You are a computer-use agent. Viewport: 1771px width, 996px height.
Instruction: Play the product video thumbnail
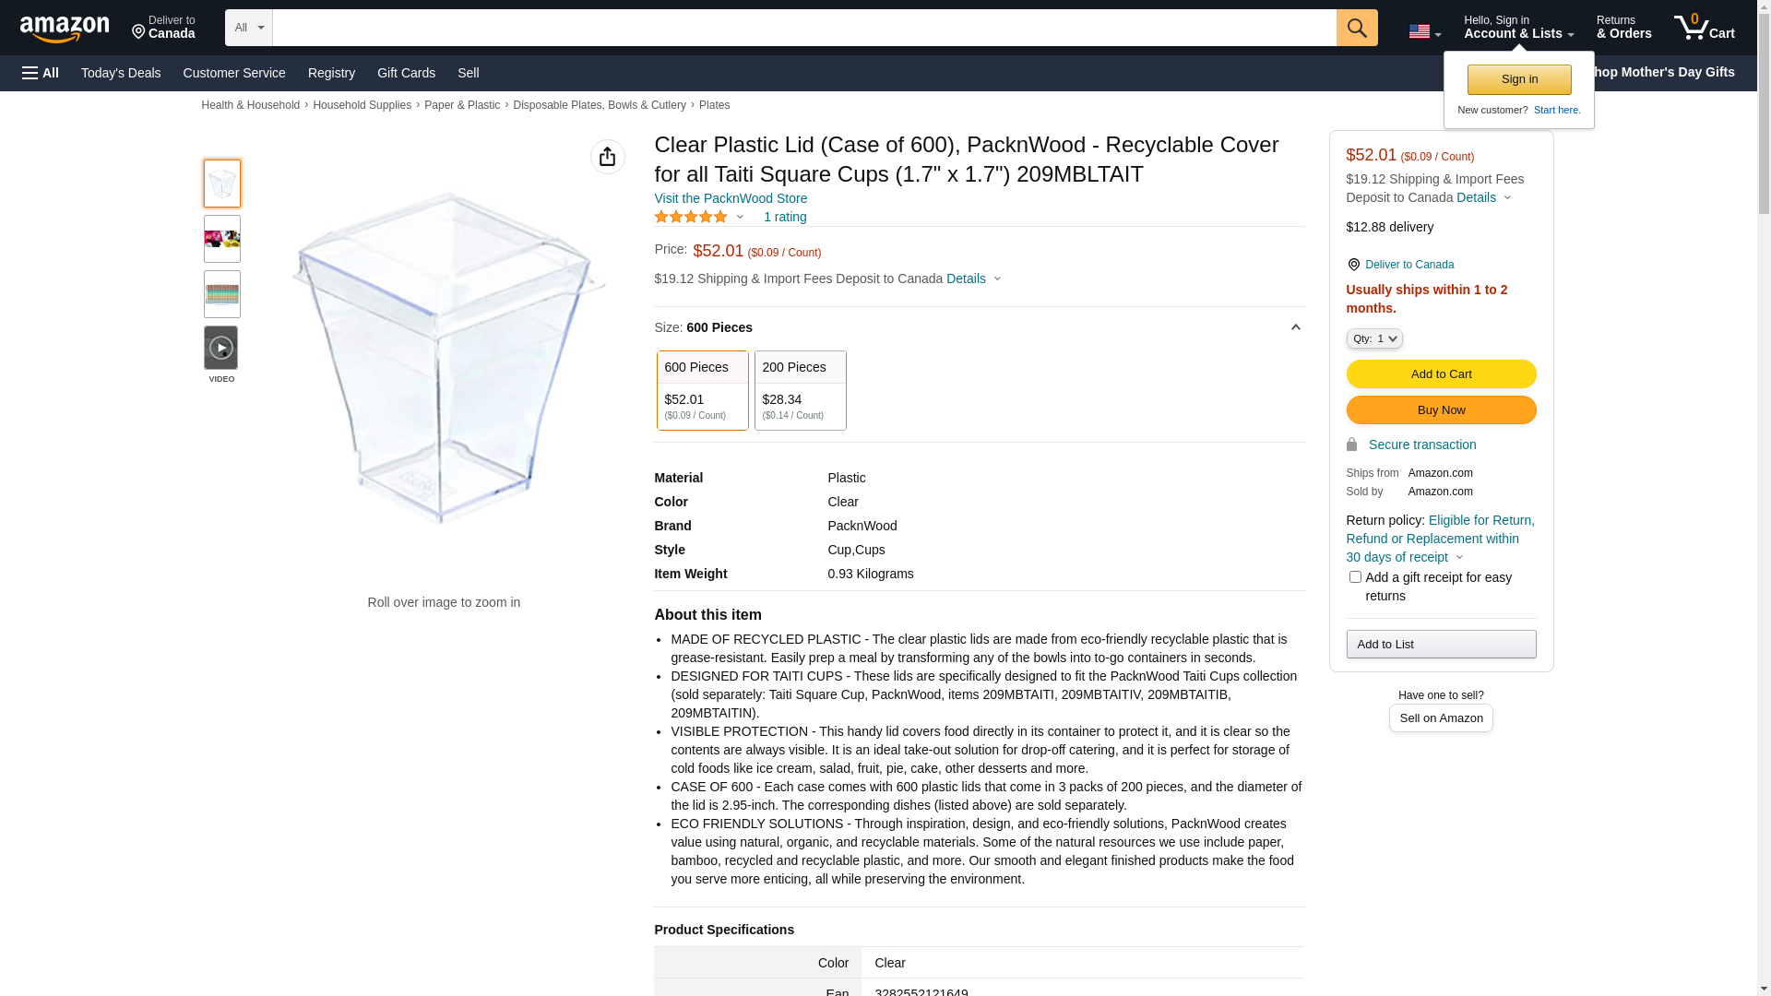click(x=221, y=349)
